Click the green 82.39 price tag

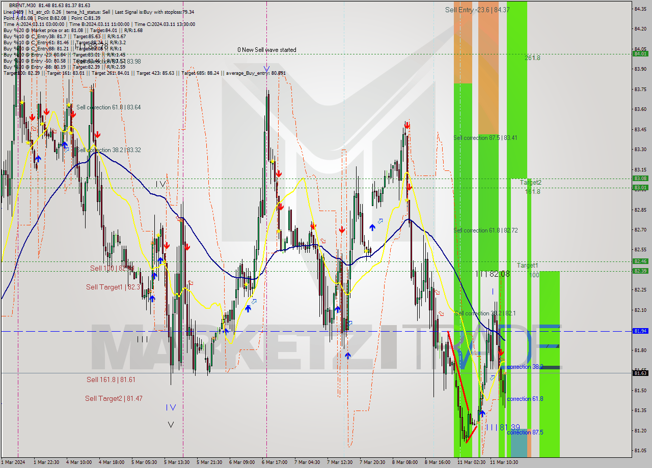(640, 271)
